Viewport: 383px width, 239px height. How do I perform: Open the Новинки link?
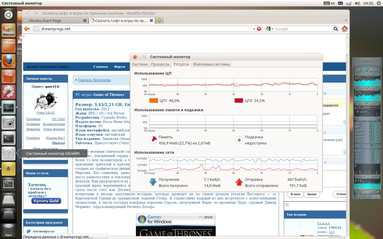(x=33, y=124)
